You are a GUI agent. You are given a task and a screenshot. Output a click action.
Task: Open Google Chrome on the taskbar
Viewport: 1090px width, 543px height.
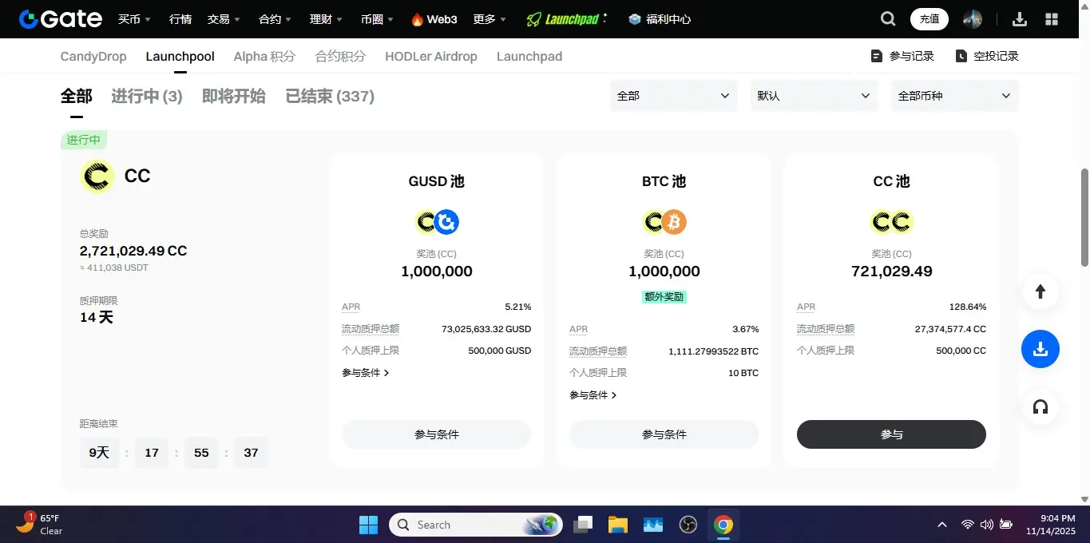pyautogui.click(x=723, y=525)
